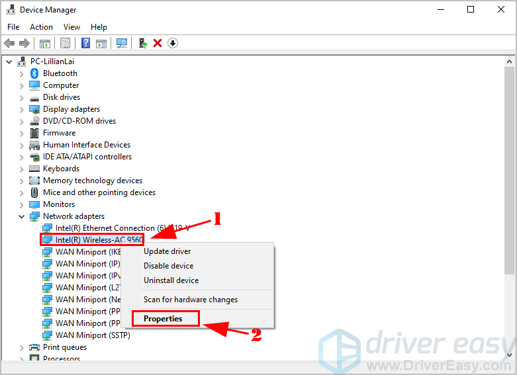Click the Bluetooth category icon
The height and width of the screenshot is (375, 517).
[x=34, y=73]
